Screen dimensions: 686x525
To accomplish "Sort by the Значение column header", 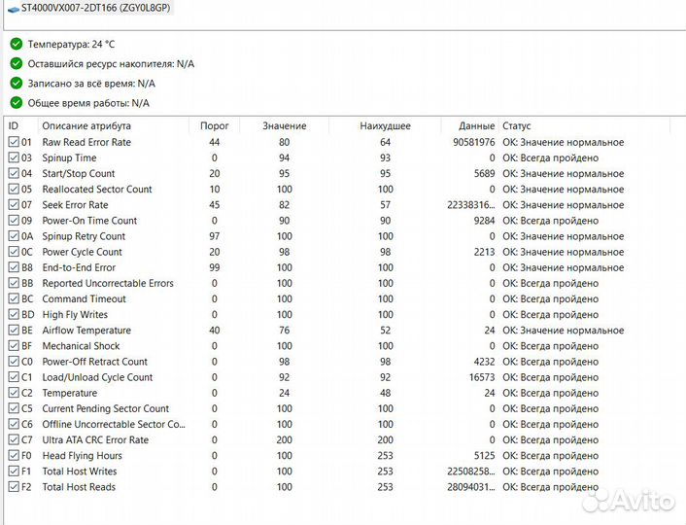I will click(x=284, y=126).
